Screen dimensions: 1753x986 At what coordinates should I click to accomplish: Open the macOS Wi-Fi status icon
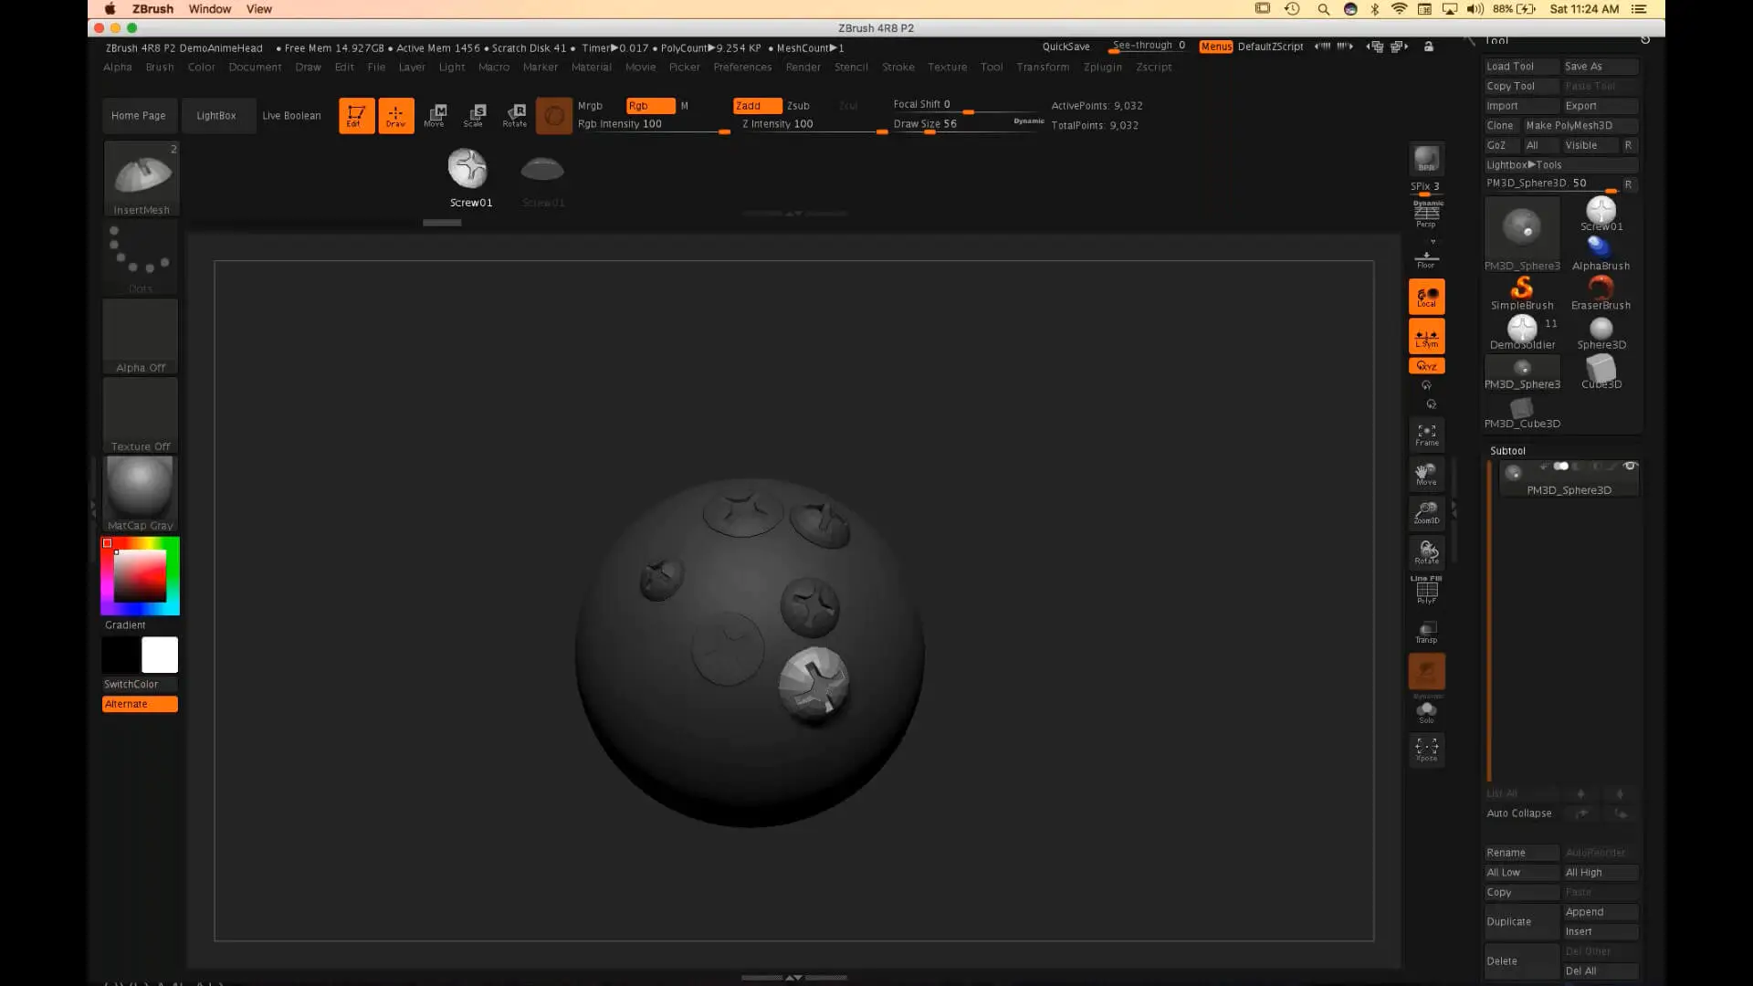click(x=1399, y=9)
